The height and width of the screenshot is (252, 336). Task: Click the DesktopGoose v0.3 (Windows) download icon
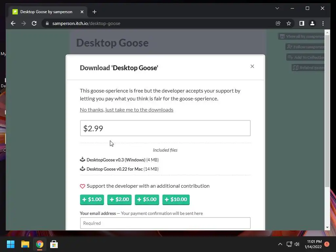(x=82, y=159)
